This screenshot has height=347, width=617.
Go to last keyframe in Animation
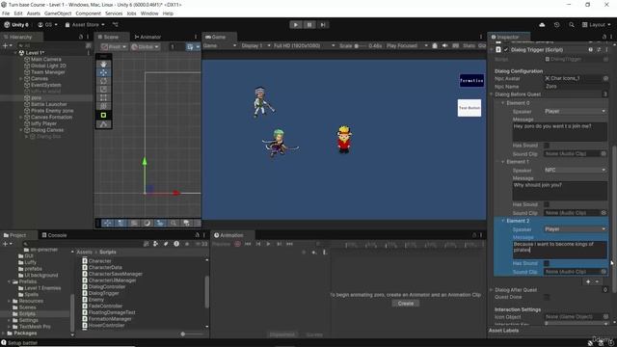(289, 244)
